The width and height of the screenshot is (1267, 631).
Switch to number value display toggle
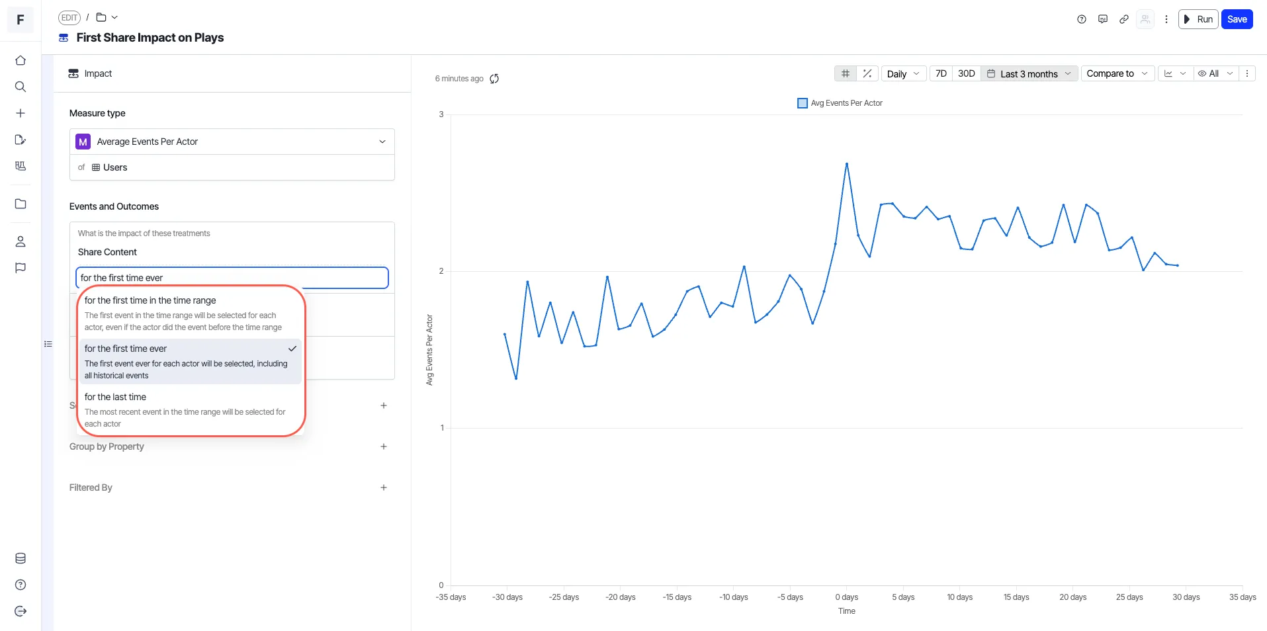click(846, 73)
